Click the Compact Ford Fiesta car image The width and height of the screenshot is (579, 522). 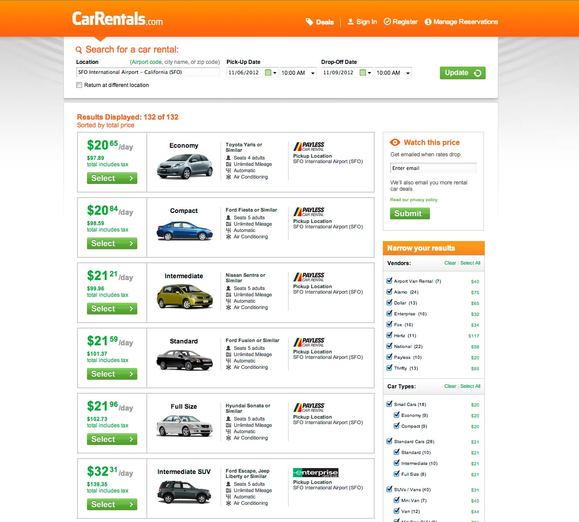point(184,230)
